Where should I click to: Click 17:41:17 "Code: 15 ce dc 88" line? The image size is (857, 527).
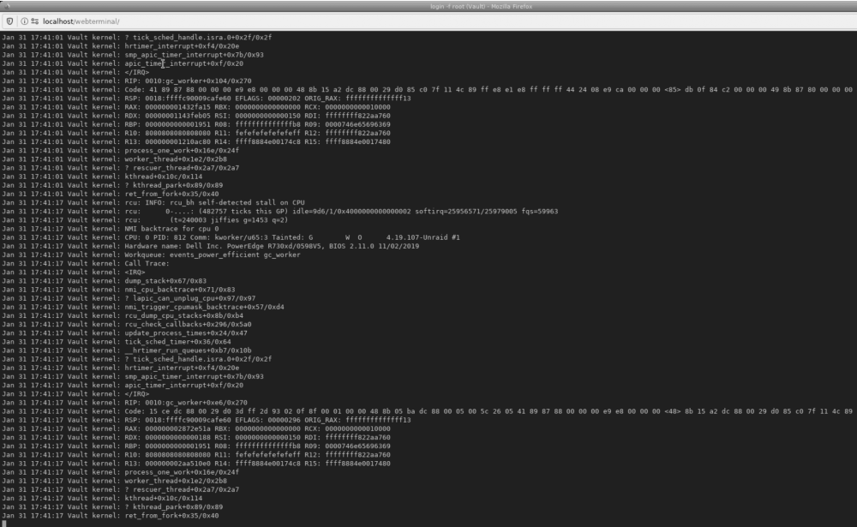488,411
